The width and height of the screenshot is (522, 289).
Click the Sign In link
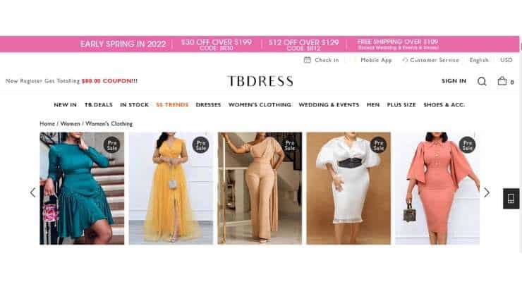pos(454,81)
